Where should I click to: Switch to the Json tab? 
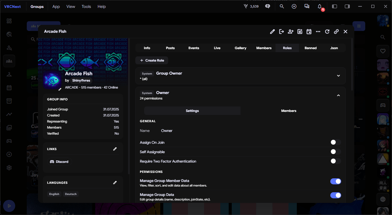334,48
